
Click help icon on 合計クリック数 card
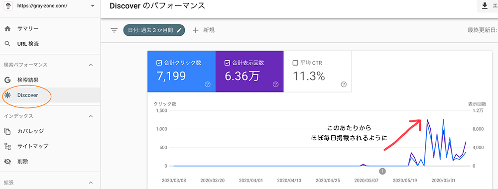208,85
